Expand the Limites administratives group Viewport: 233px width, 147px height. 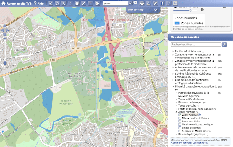(173, 51)
